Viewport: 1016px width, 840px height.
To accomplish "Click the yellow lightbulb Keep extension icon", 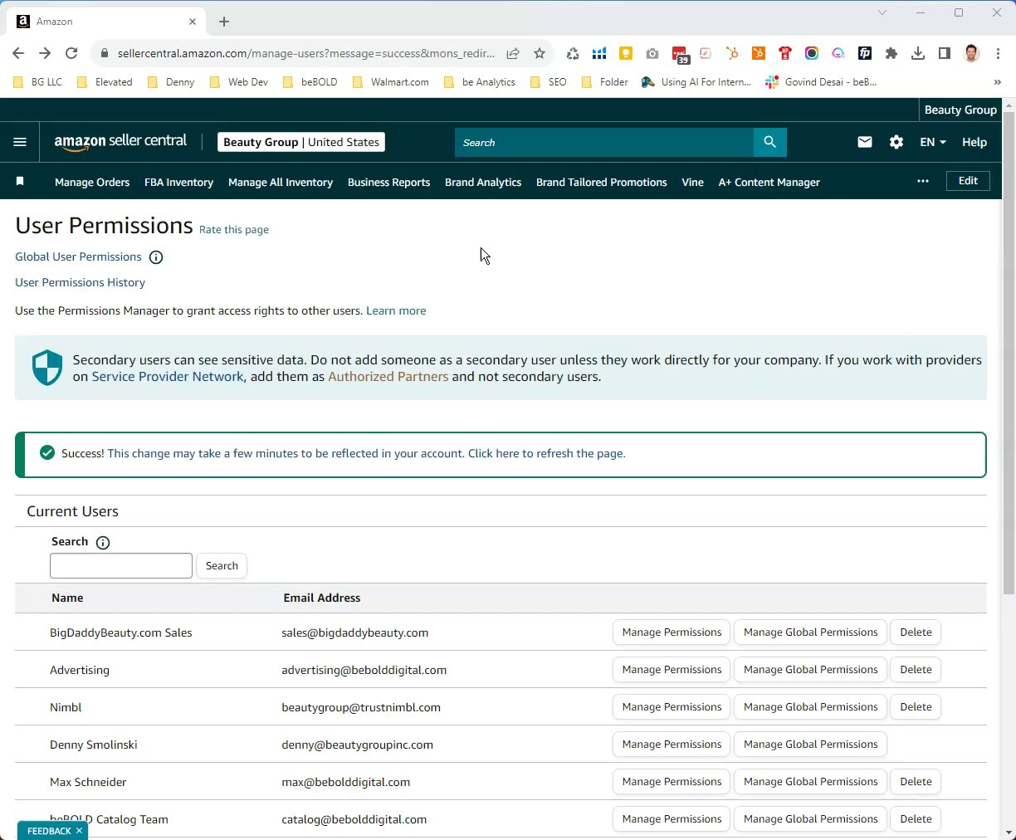I will pyautogui.click(x=626, y=53).
